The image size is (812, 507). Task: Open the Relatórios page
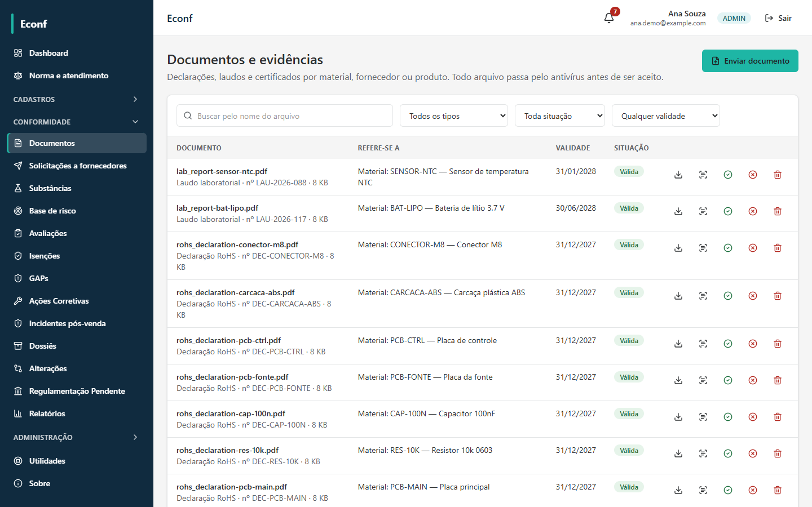pos(77,413)
